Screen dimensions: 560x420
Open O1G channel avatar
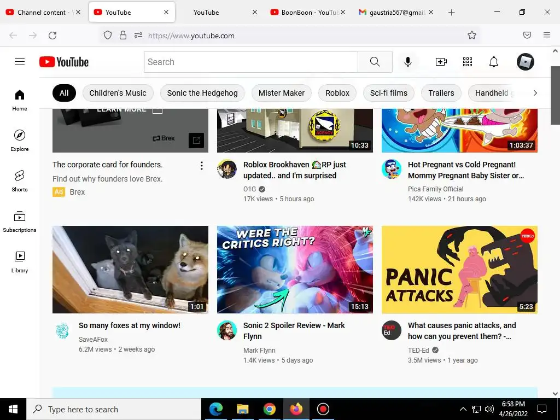227,169
